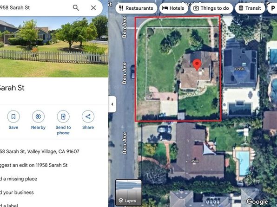Click Add a missing place
277x207 pixels.
coord(19,179)
